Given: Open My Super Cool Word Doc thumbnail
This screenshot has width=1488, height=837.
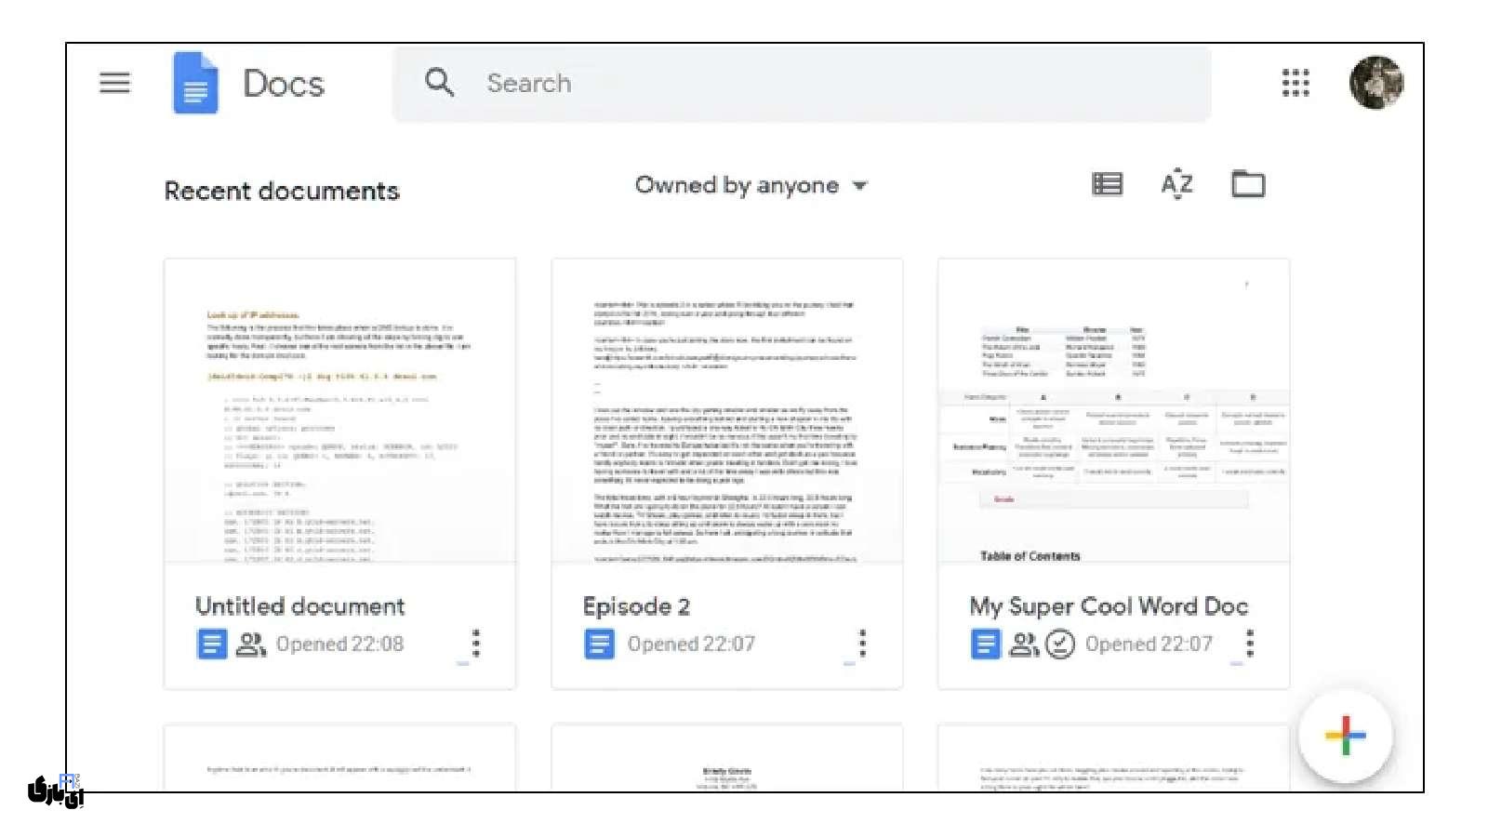Looking at the screenshot, I should [1114, 411].
